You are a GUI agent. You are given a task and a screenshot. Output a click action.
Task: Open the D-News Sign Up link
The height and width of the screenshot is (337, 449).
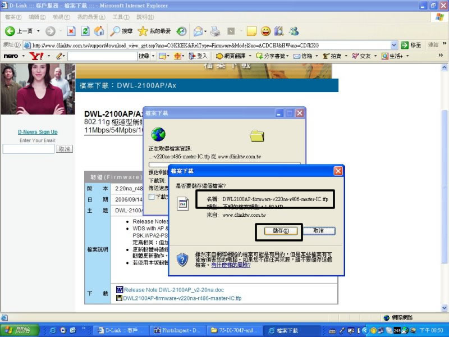(38, 132)
